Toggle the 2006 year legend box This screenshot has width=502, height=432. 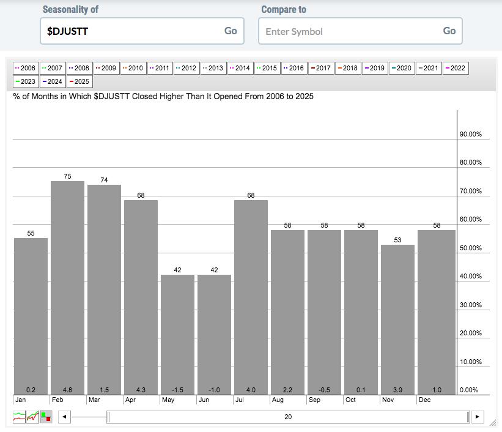pos(25,68)
